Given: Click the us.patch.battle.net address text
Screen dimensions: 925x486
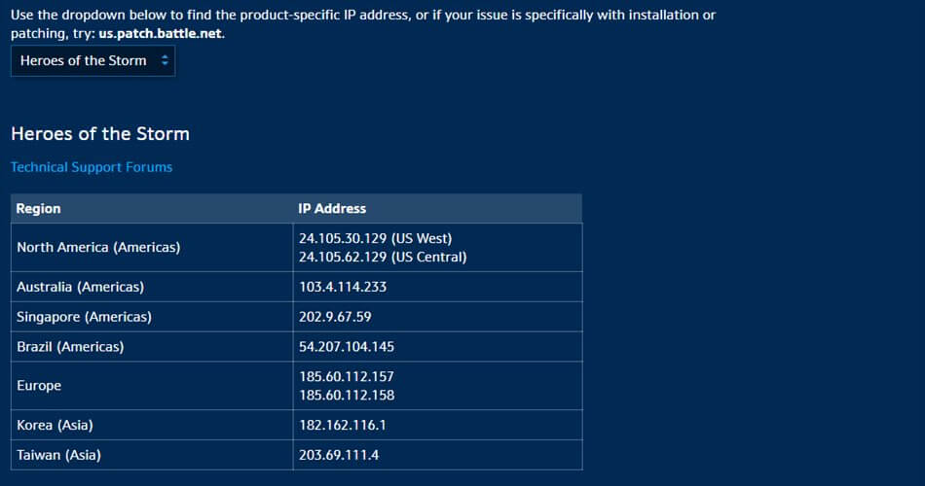Looking at the screenshot, I should point(161,33).
